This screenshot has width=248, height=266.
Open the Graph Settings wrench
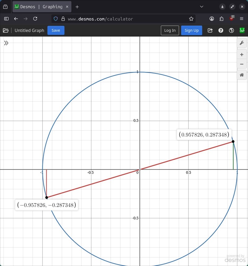pyautogui.click(x=241, y=43)
